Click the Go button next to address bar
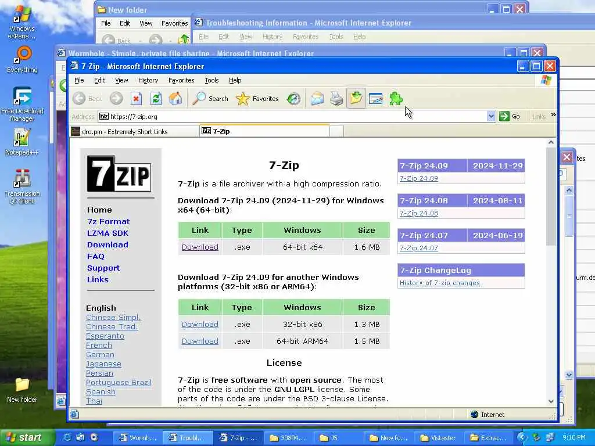 click(x=510, y=116)
